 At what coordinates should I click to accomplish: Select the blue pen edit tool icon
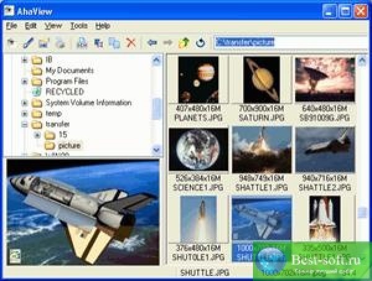(28, 43)
